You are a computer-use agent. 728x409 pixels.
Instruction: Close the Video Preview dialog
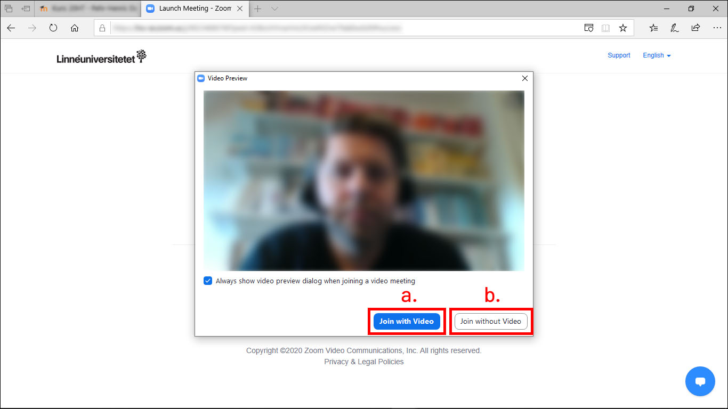coord(524,78)
